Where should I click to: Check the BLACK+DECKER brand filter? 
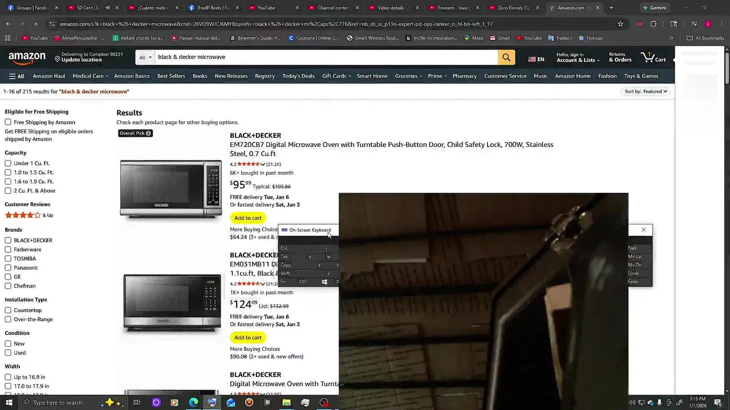(8, 240)
